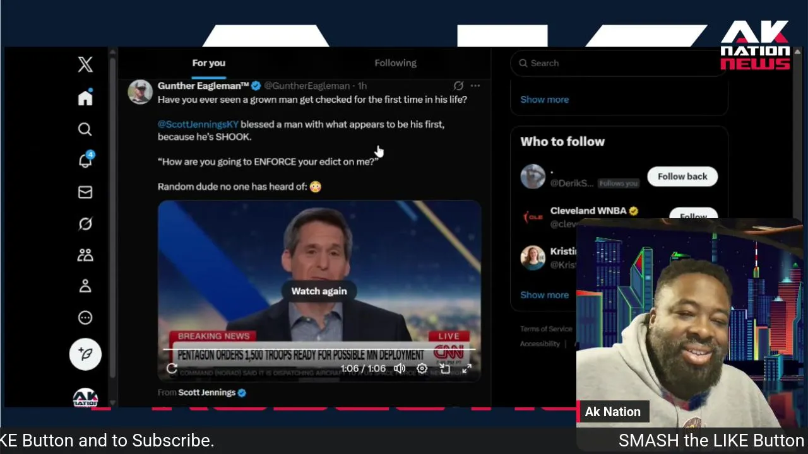
Task: Click the @GuntherEagleman handle
Action: [306, 86]
